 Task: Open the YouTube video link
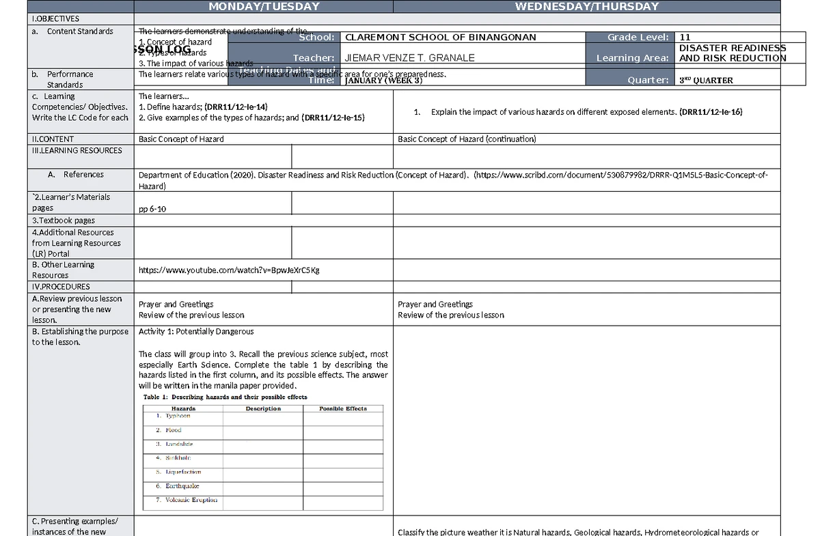point(229,270)
